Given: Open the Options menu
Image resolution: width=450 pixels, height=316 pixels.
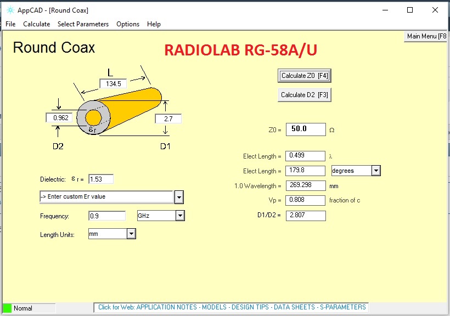Looking at the screenshot, I should click(x=128, y=24).
